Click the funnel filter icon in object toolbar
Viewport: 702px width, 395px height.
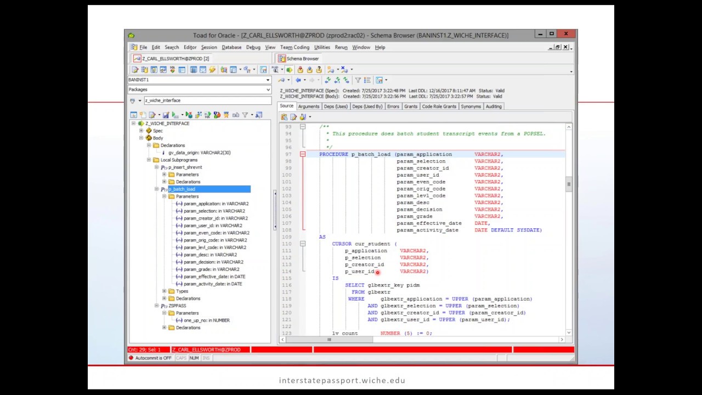click(x=245, y=115)
